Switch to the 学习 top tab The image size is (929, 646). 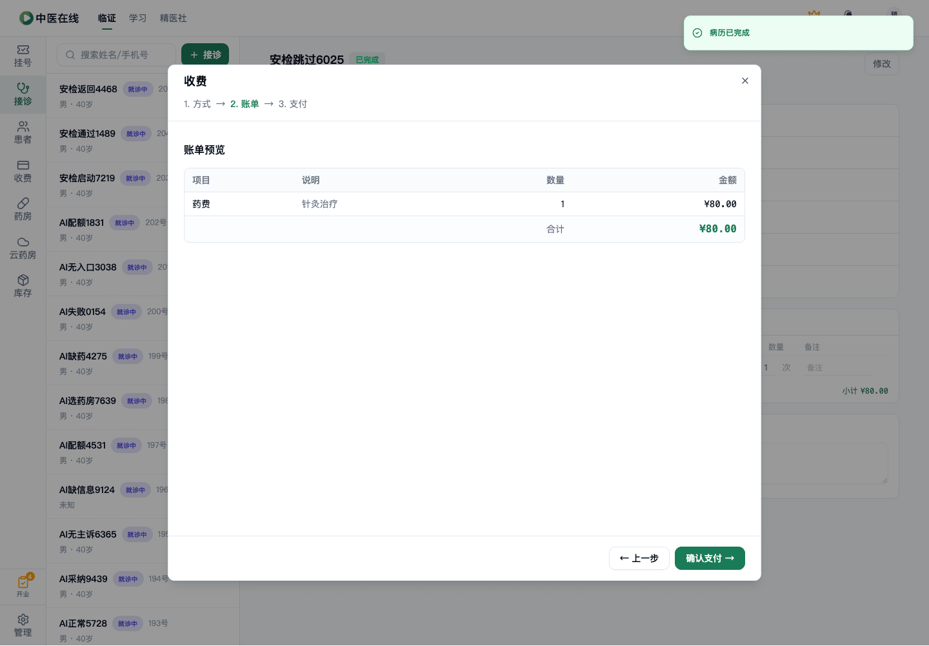138,18
